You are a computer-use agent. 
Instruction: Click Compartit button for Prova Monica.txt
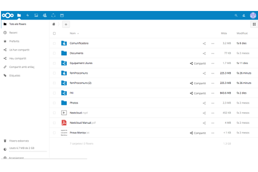pyautogui.click(x=198, y=133)
